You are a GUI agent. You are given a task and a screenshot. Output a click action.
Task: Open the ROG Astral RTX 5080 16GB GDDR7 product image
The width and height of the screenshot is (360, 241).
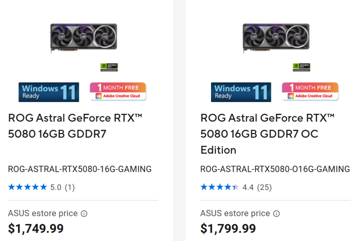pos(83,39)
